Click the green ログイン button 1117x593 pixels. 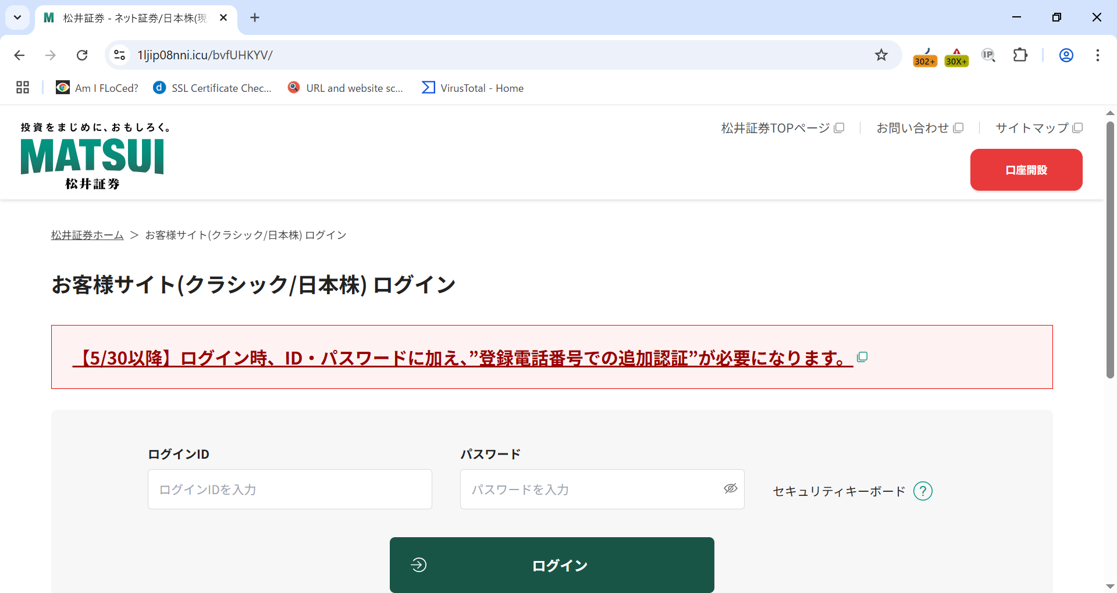[552, 565]
